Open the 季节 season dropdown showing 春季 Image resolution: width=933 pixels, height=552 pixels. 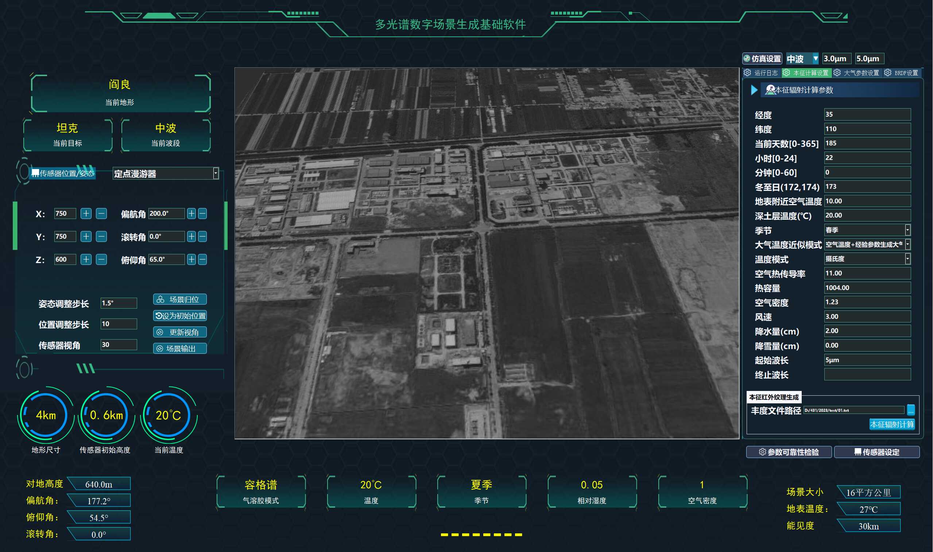pyautogui.click(x=907, y=230)
